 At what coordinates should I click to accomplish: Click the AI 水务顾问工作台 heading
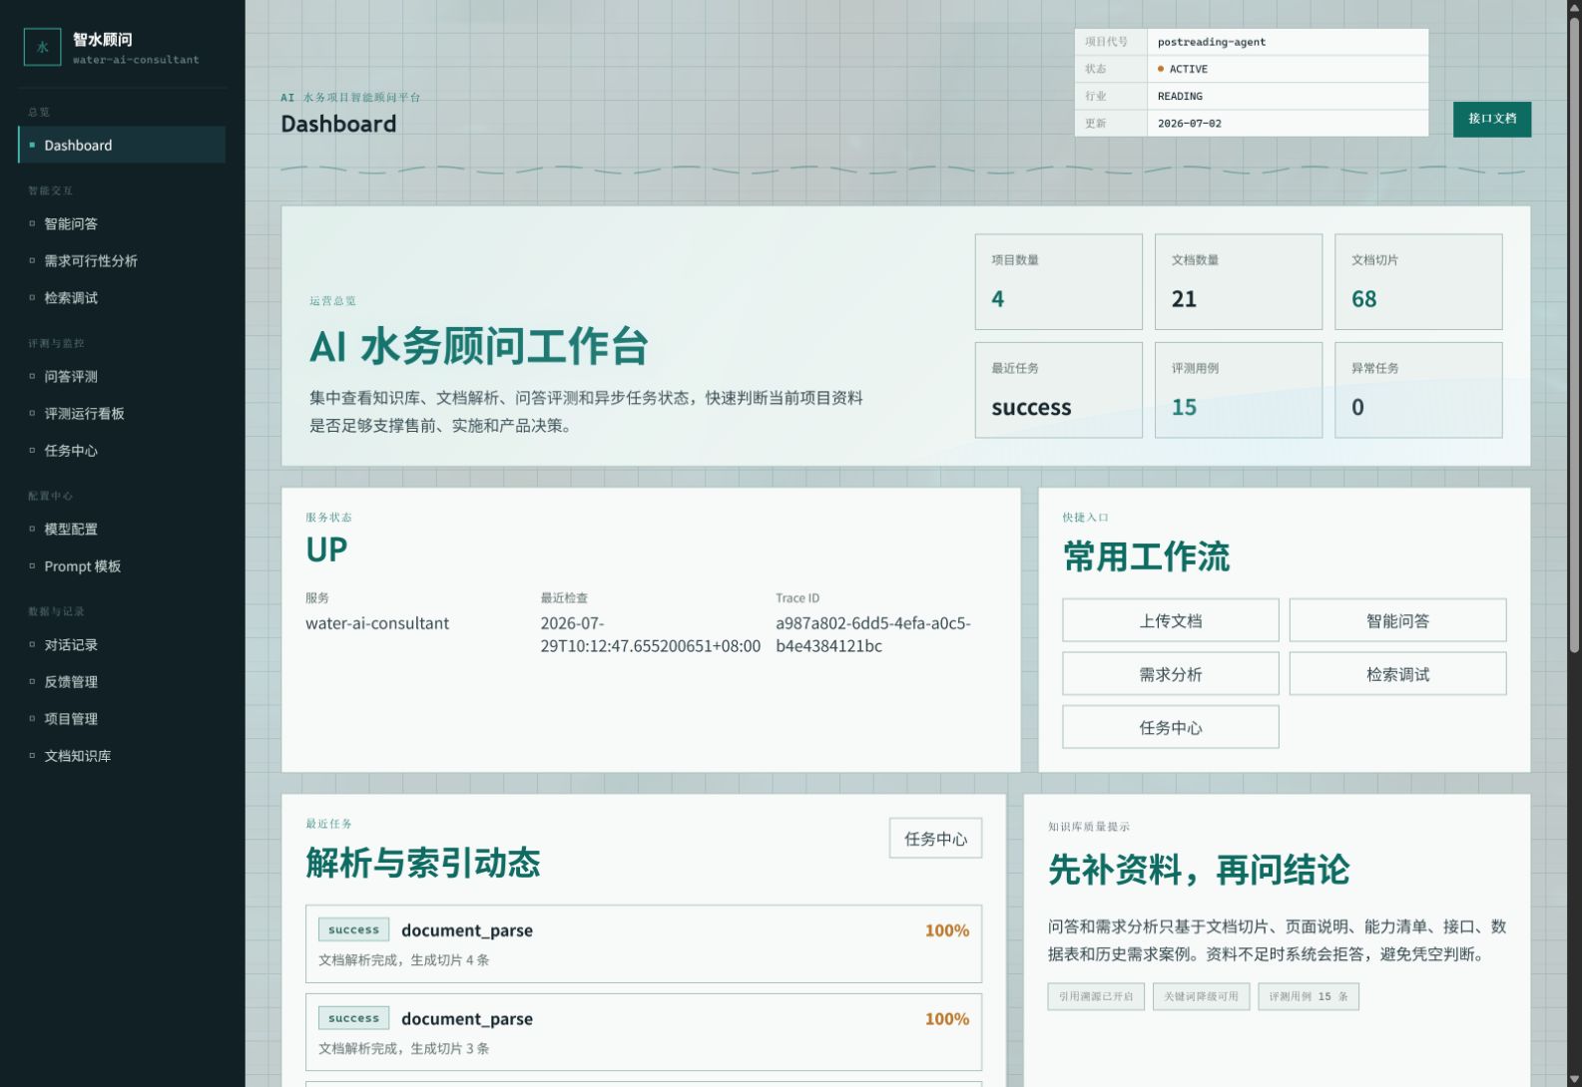[479, 346]
